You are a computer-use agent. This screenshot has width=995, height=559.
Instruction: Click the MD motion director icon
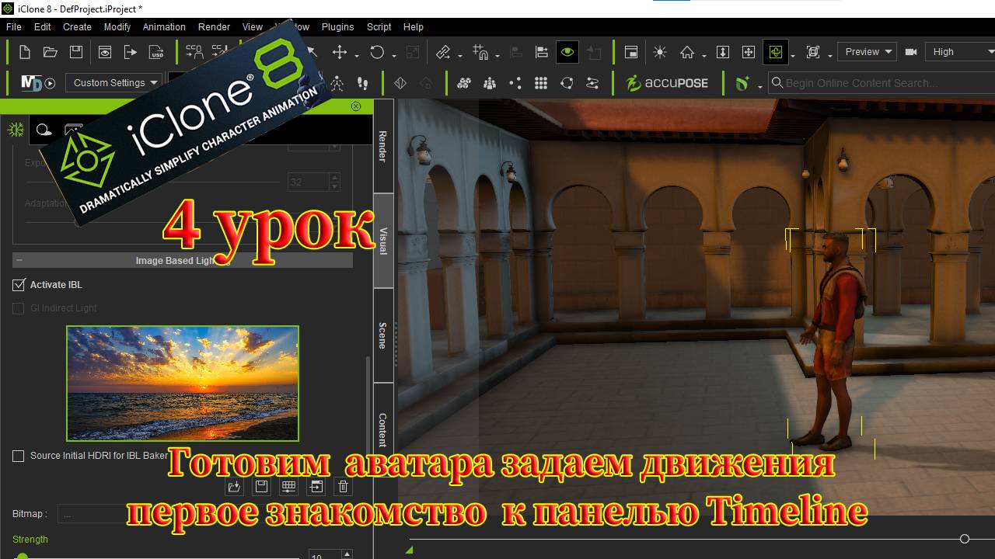[37, 82]
